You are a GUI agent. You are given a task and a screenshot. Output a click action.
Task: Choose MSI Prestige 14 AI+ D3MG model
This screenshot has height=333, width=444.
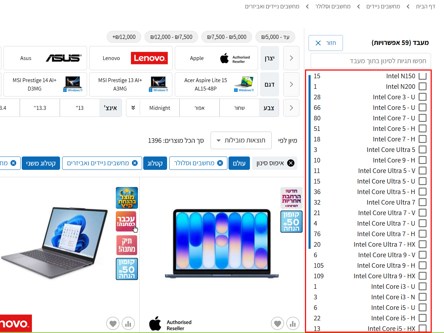click(45, 85)
